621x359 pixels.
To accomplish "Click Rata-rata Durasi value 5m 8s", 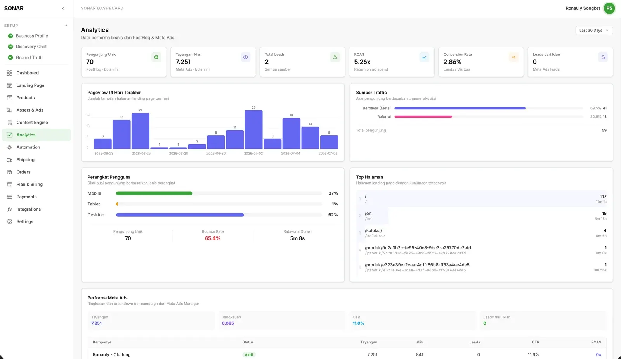I will [297, 238].
